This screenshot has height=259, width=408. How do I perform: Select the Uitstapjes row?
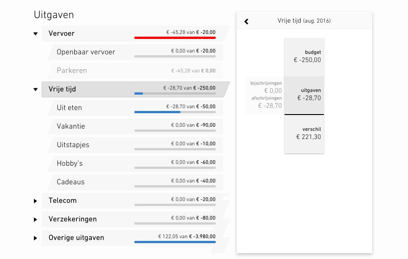click(73, 145)
